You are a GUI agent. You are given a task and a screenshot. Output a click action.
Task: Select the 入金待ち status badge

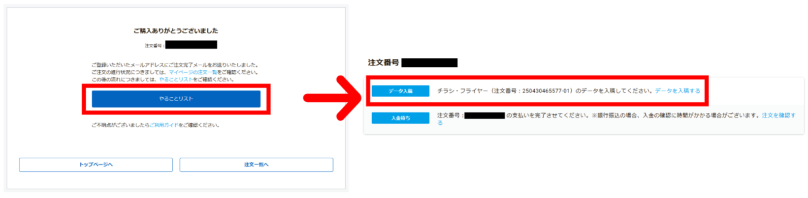pyautogui.click(x=400, y=118)
